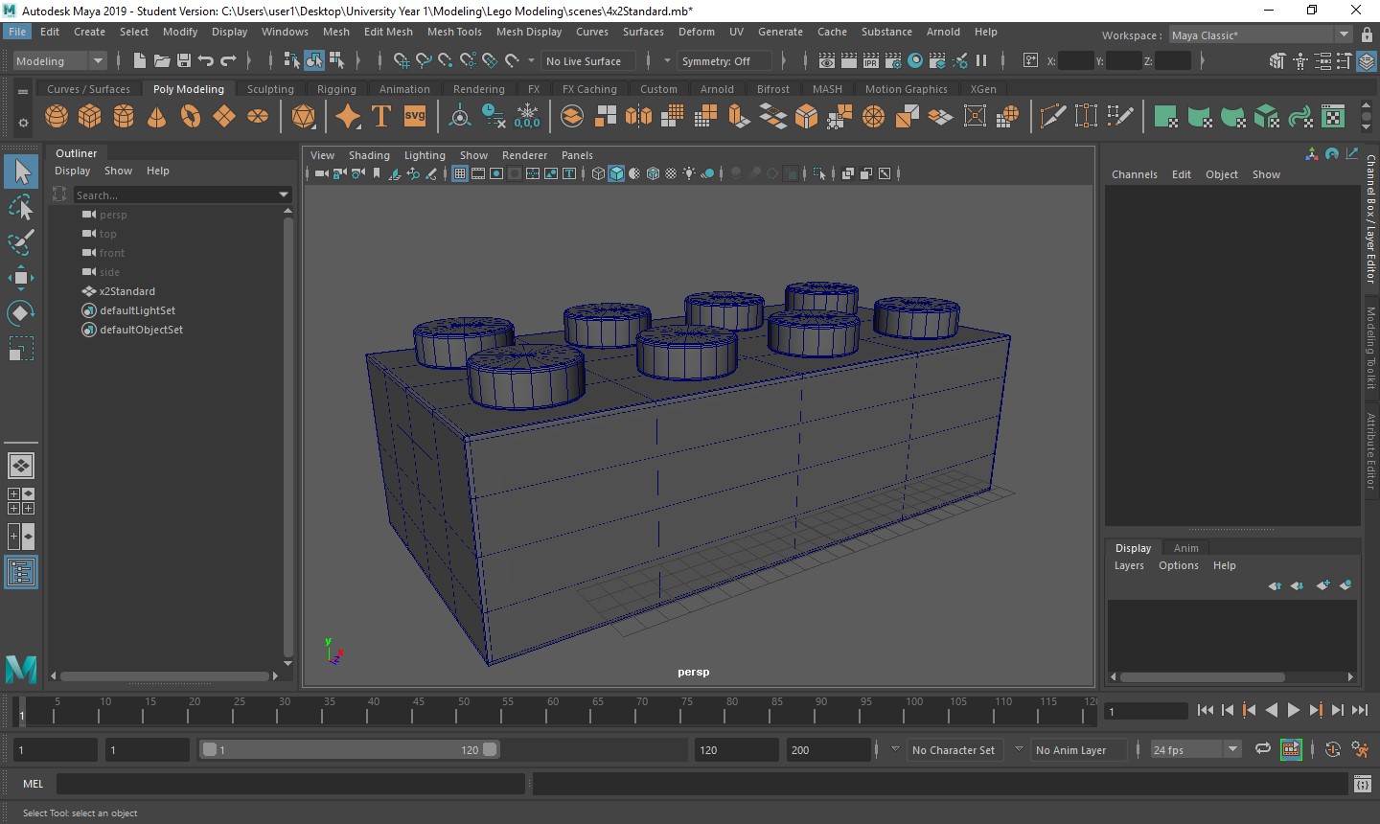Click the SVG import shelf icon
Viewport: 1380px width, 824px height.
click(414, 117)
